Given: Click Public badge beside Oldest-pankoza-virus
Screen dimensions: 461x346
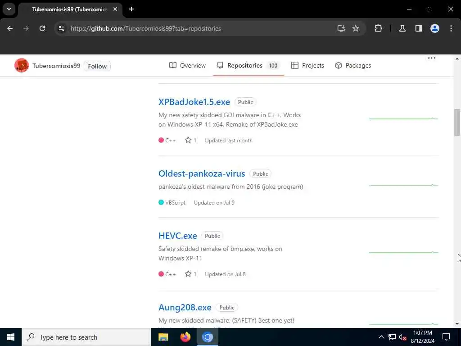Looking at the screenshot, I should click(260, 174).
